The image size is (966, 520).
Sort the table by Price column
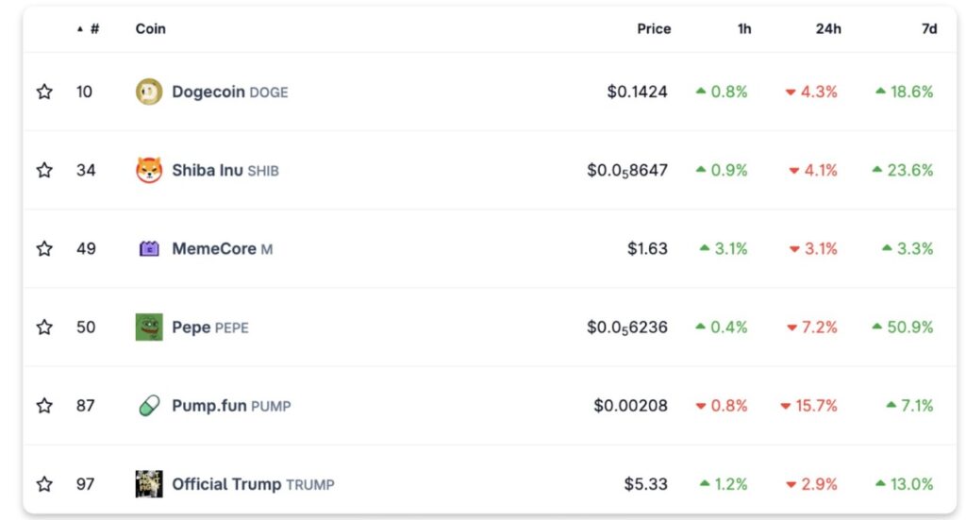[654, 29]
